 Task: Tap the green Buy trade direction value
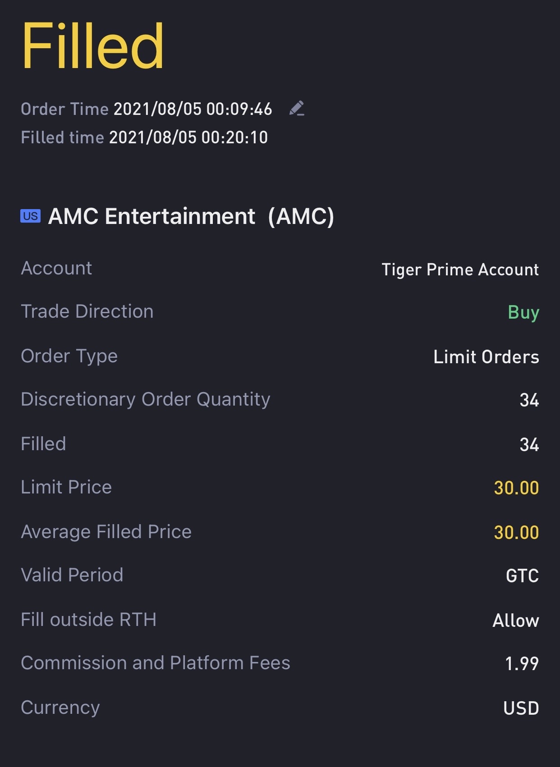click(523, 312)
